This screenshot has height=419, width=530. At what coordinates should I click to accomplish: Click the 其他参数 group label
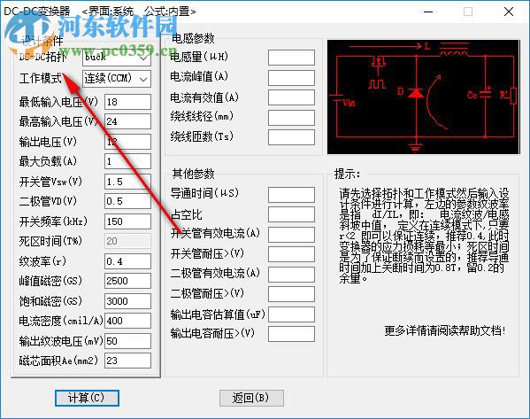(193, 174)
